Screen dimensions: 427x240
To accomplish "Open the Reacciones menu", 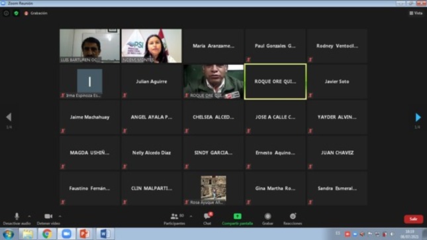I will click(293, 219).
